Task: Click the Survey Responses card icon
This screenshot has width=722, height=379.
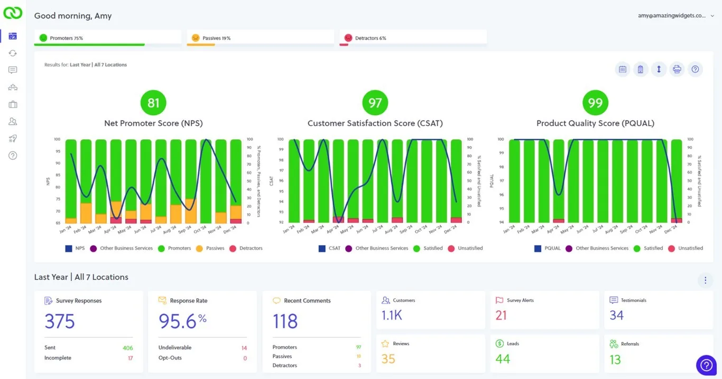Action: pyautogui.click(x=48, y=300)
